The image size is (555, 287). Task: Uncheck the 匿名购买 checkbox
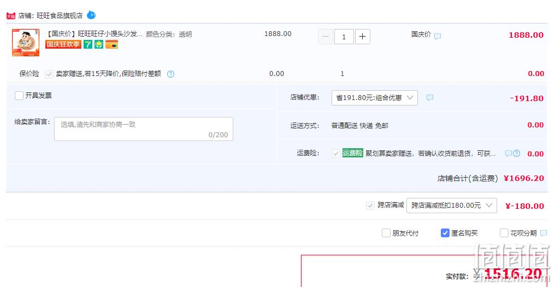click(x=445, y=233)
